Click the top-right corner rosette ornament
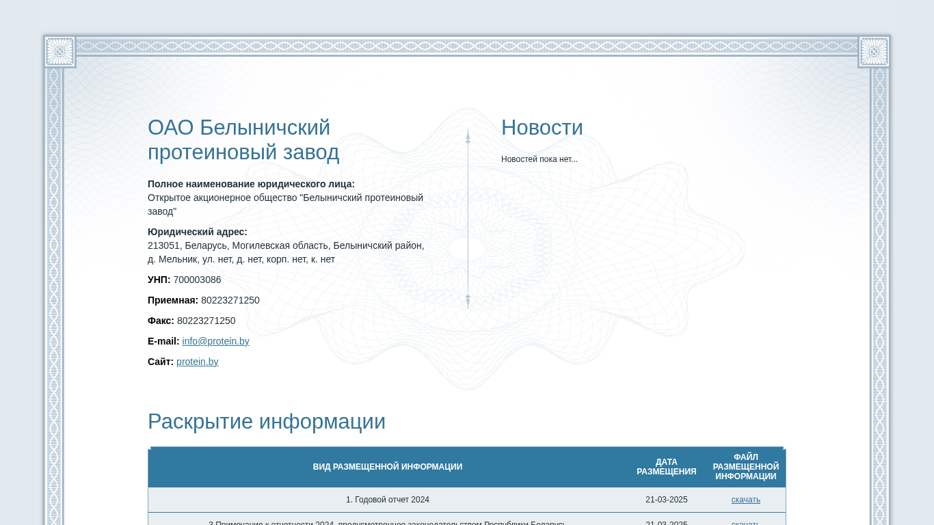This screenshot has width=934, height=525. click(x=874, y=52)
